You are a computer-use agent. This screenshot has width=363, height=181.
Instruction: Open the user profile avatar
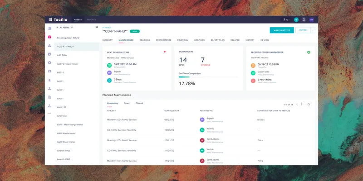(x=311, y=19)
